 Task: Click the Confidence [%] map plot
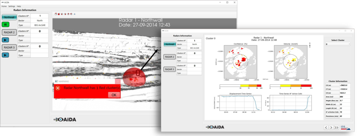click(240, 61)
